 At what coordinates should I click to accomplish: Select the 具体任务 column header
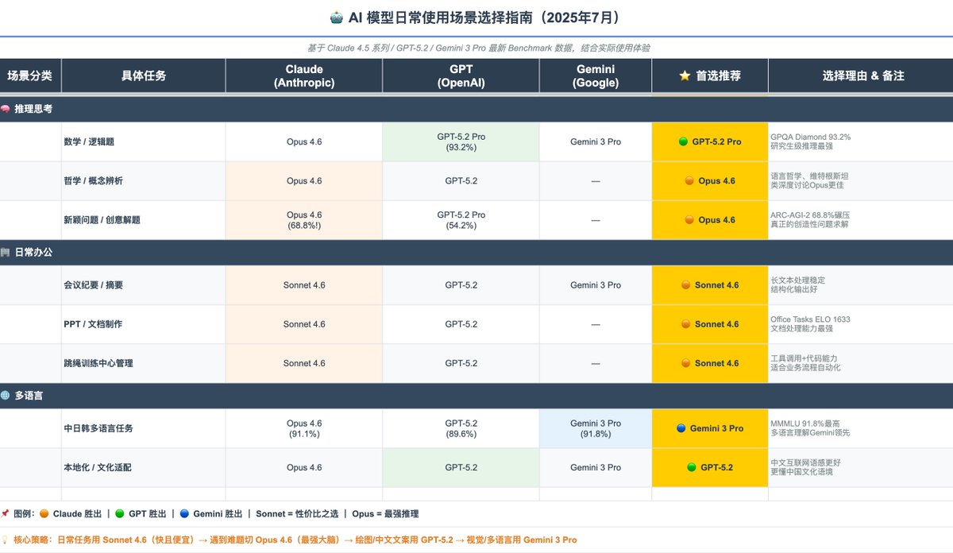tap(144, 75)
